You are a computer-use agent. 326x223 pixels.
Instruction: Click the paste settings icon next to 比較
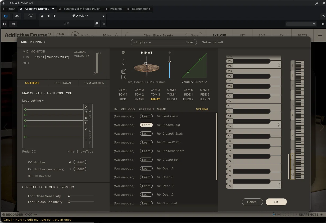click(103, 23)
